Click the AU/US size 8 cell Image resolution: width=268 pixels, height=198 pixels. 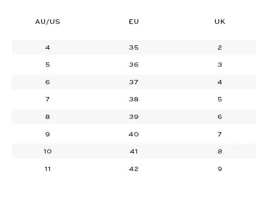48,117
